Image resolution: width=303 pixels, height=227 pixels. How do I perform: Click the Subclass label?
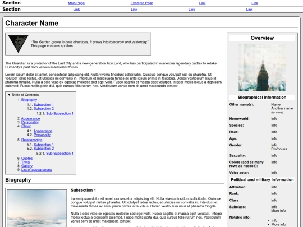(x=237, y=207)
